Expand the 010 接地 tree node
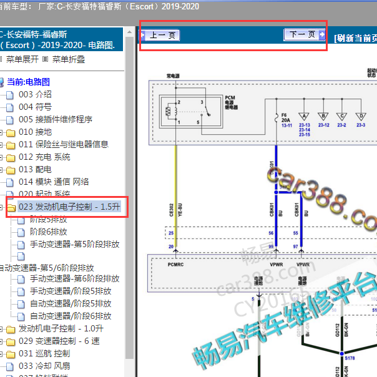This screenshot has width=377, height=377. click(x=1, y=132)
